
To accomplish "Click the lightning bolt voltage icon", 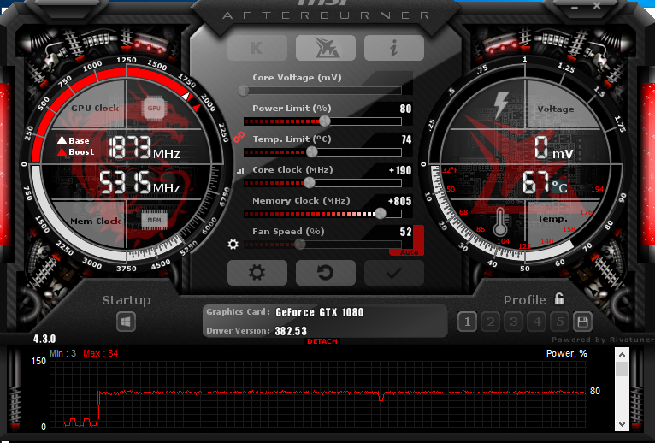I will tap(501, 104).
